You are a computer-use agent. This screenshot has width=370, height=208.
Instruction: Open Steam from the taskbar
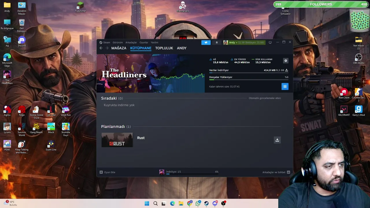[206, 203]
